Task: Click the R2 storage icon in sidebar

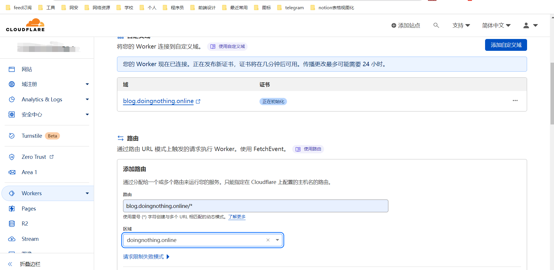Action: (x=12, y=224)
